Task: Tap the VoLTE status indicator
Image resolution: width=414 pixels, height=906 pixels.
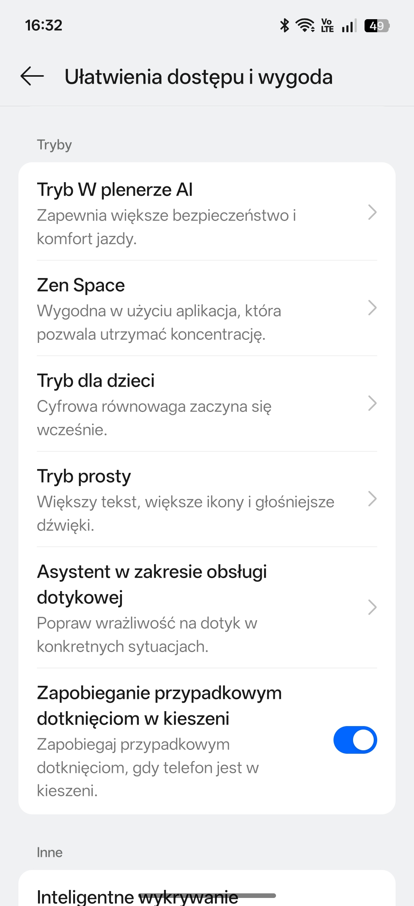Action: point(327,26)
